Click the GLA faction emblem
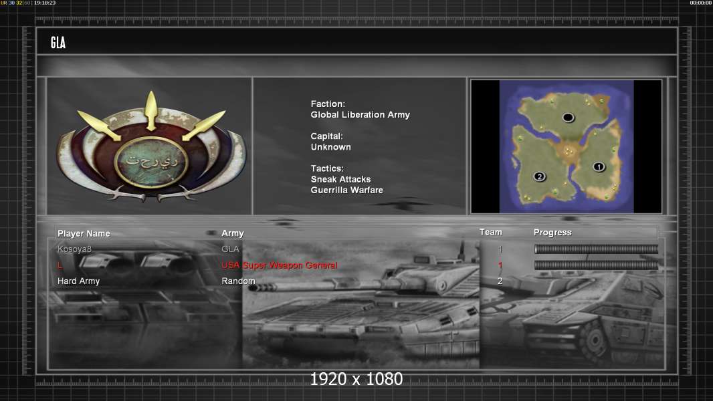713x401 pixels. click(151, 146)
